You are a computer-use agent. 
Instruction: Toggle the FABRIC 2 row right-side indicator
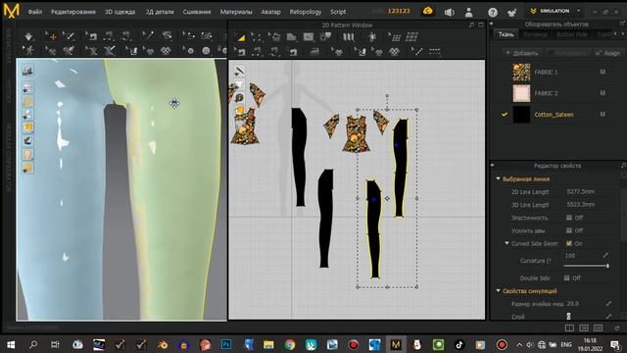click(x=603, y=93)
